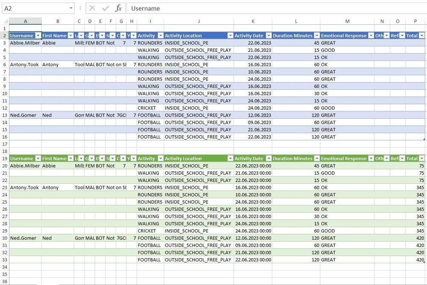
Task: Select the duration 45 cell in row 3
Action: (296, 43)
